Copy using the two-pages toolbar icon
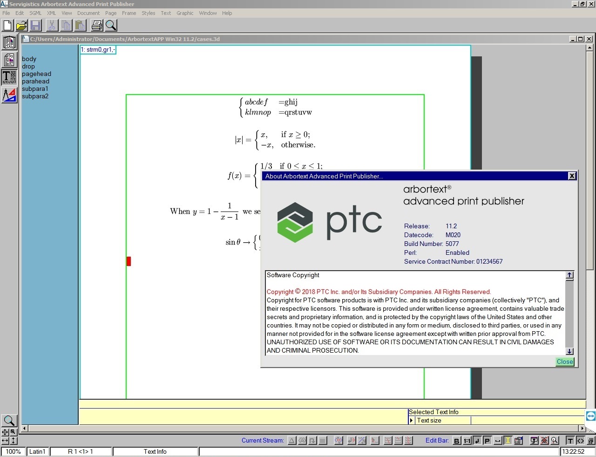 point(66,25)
